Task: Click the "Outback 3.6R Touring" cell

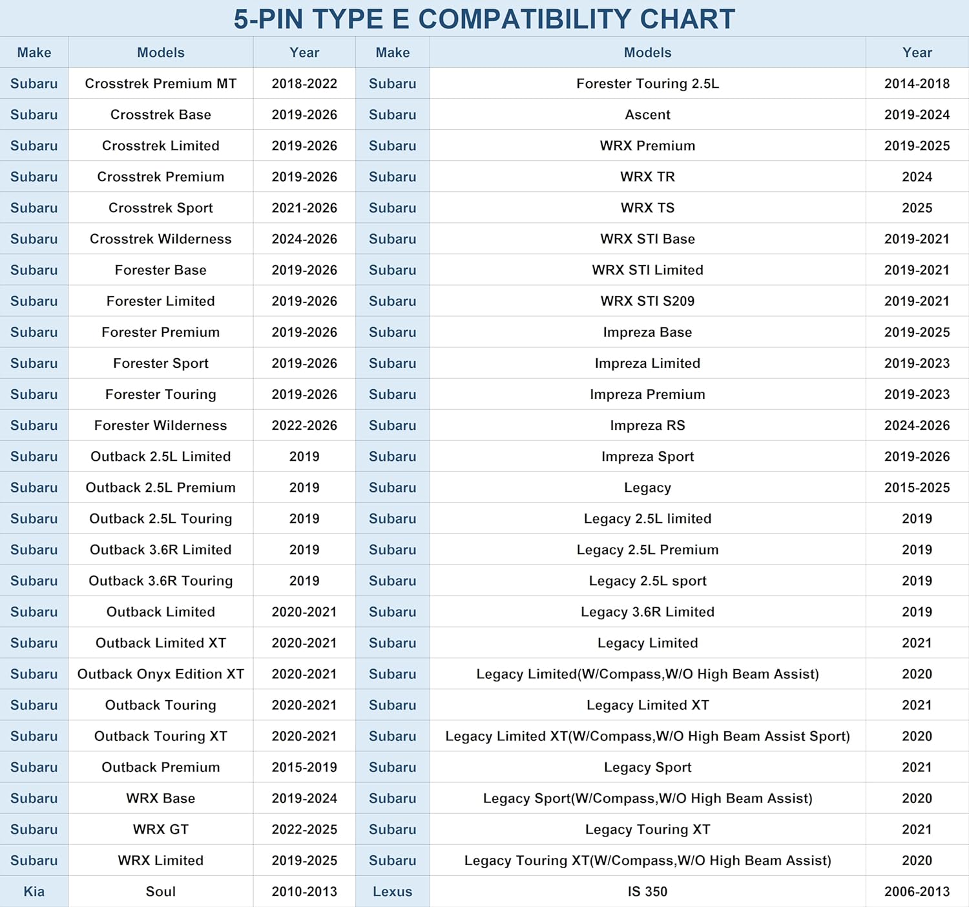Action: click(161, 581)
